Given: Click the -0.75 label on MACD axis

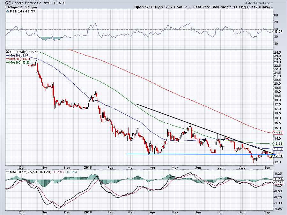Looking at the screenshot, I should 278,197.
